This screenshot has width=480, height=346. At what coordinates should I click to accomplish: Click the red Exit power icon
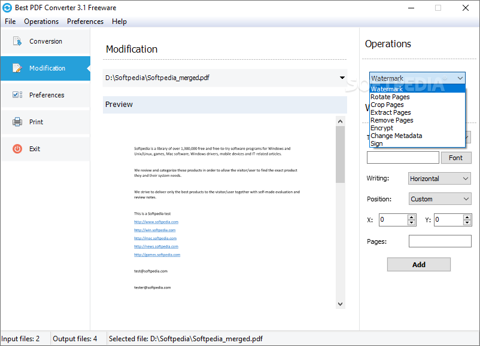[17, 149]
